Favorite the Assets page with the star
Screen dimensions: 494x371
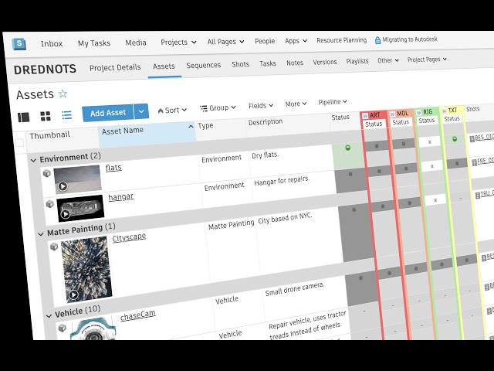63,94
